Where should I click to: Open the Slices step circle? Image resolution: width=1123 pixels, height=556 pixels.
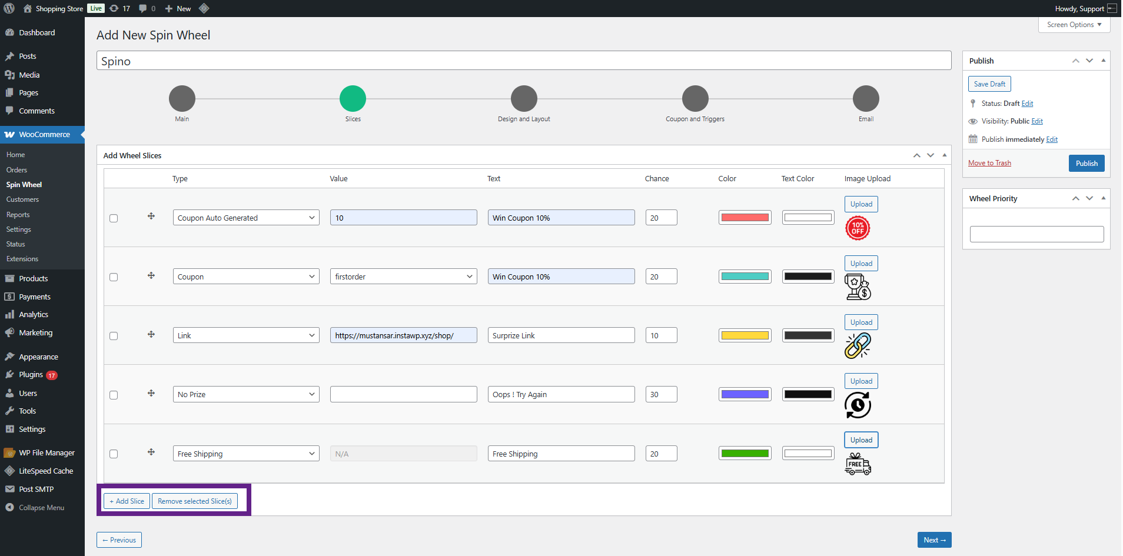[x=353, y=98]
